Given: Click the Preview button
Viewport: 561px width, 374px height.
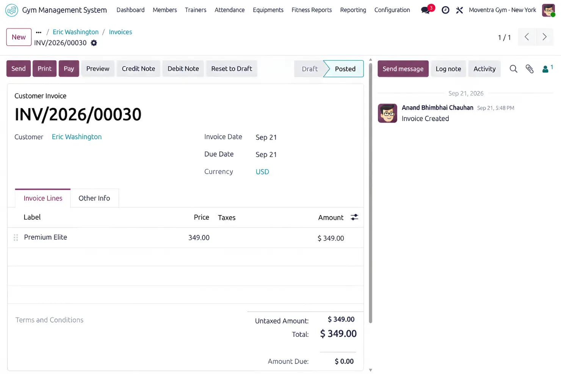Looking at the screenshot, I should (98, 69).
